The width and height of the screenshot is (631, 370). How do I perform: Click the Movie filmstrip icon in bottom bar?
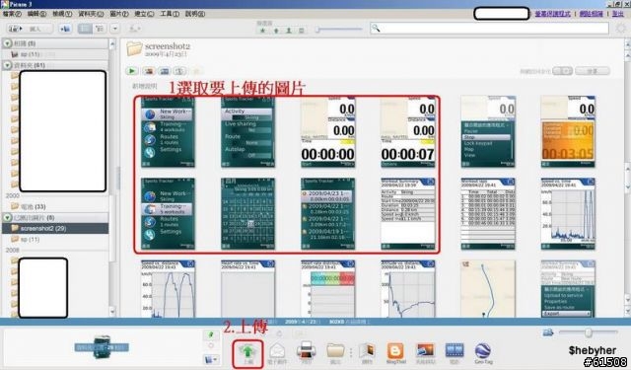(455, 350)
